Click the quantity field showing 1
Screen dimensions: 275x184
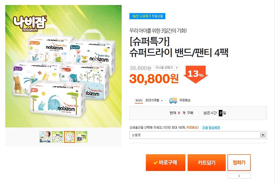[239, 176]
